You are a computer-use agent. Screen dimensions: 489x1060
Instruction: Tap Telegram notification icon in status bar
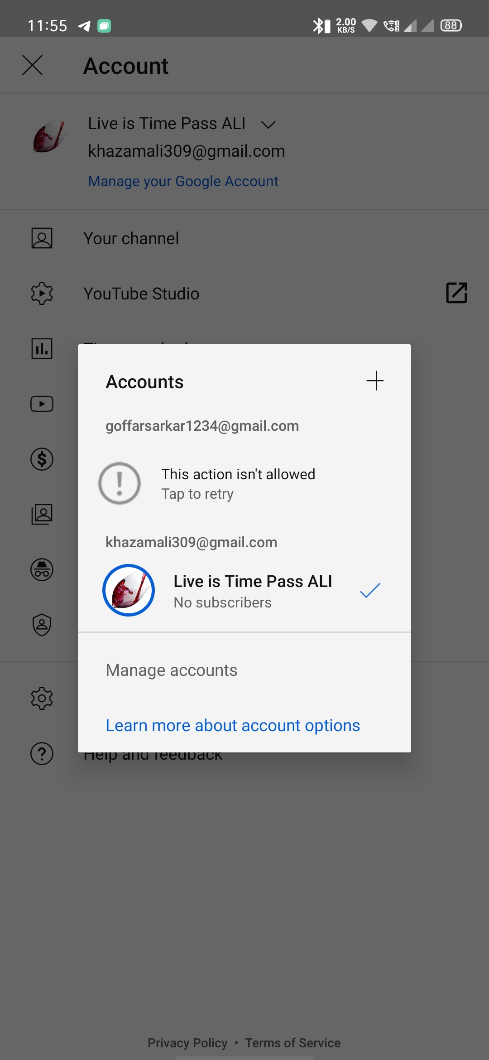[x=84, y=26]
